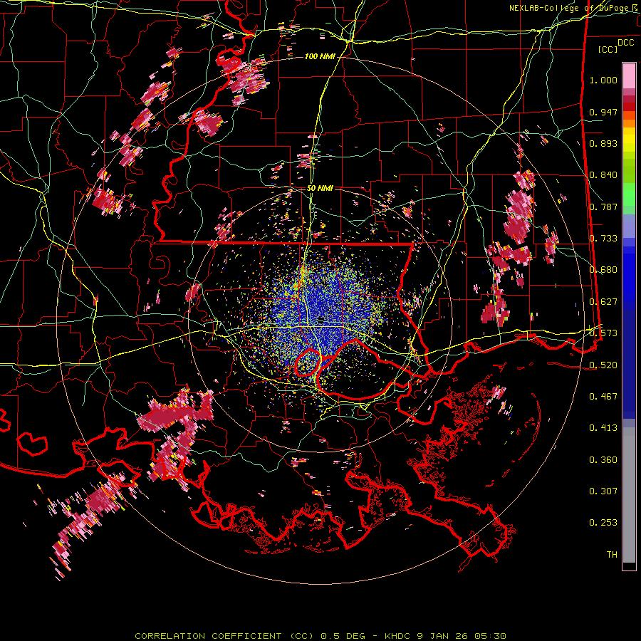Pick the bright green color bar segment
Screen dimensions: 641x641
coord(629,194)
